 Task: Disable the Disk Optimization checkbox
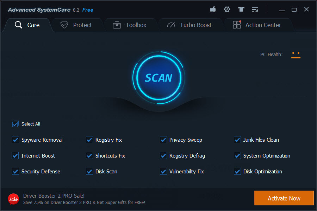click(237, 172)
